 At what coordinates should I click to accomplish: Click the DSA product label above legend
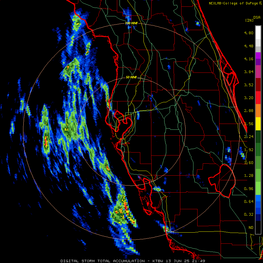point(257,18)
